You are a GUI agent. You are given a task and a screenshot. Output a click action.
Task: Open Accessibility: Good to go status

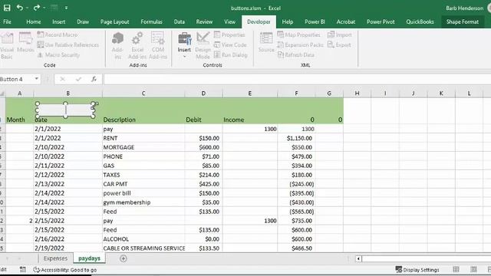click(65, 270)
